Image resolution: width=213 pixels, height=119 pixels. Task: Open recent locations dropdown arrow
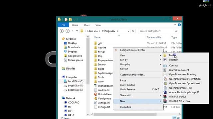tap(73, 31)
